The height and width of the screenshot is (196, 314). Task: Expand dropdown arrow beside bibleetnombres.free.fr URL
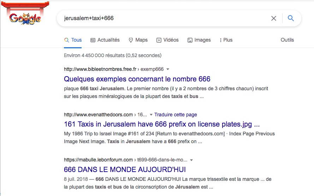pyautogui.click(x=168, y=69)
